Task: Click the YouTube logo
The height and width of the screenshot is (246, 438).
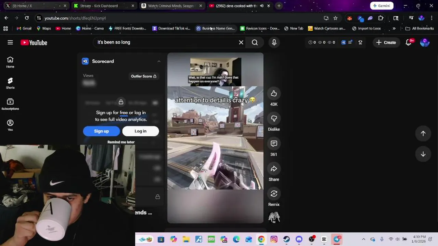Action: tap(34, 42)
